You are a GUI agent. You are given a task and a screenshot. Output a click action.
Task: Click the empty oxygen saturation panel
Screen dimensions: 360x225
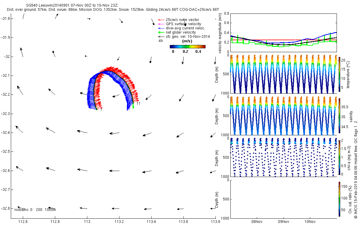coord(283,199)
